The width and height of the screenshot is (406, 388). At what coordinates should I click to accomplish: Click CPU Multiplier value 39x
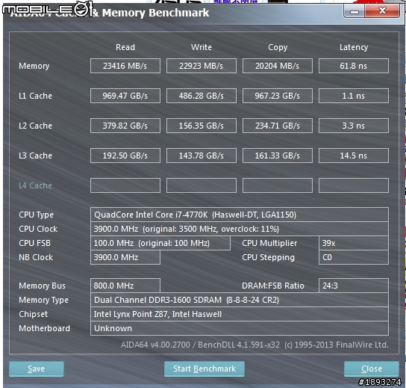(354, 243)
